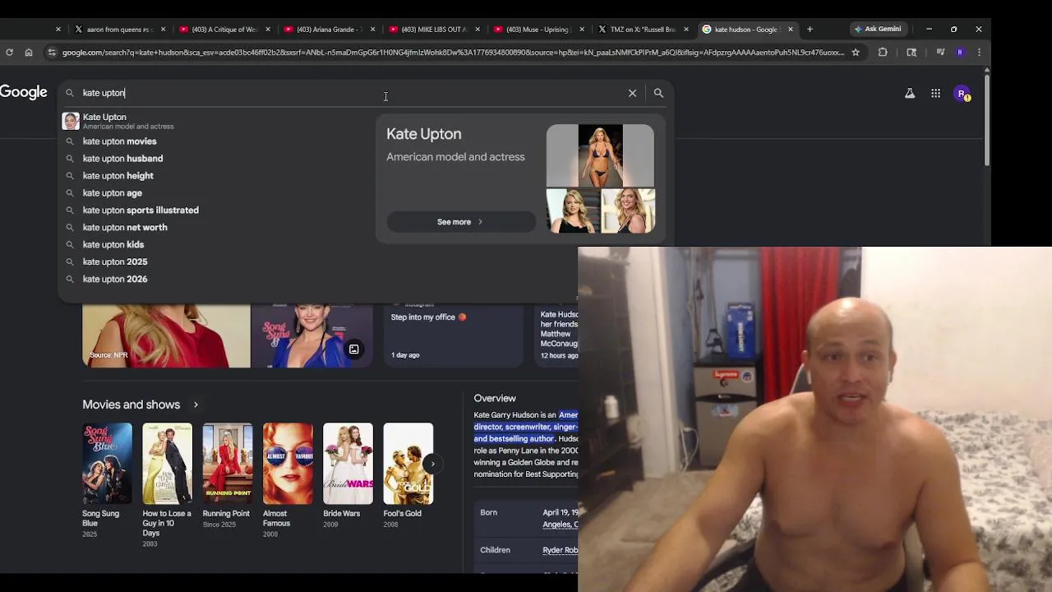Viewport: 1052px width, 592px height.
Task: Click the magnifier search button in search bar
Action: 658,93
